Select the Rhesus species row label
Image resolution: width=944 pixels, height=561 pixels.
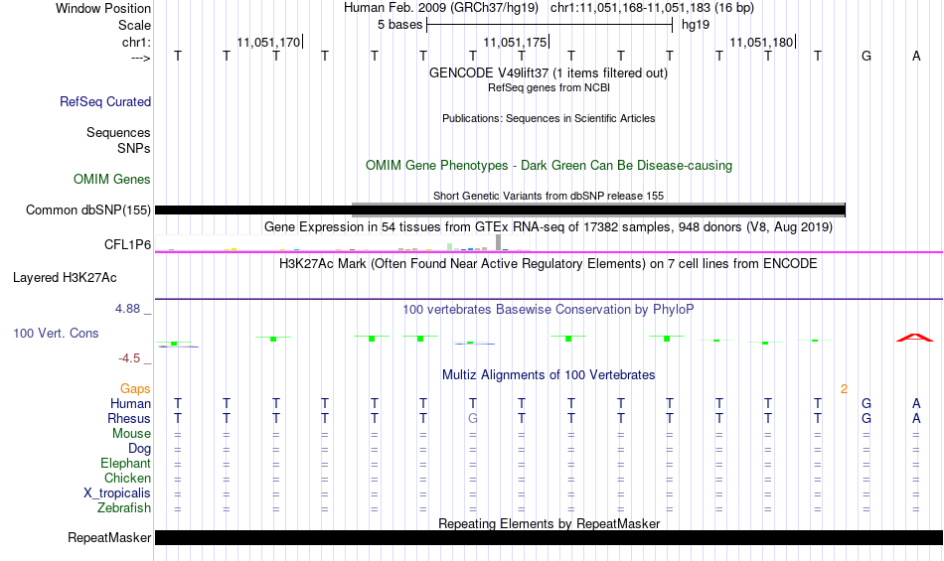129,418
